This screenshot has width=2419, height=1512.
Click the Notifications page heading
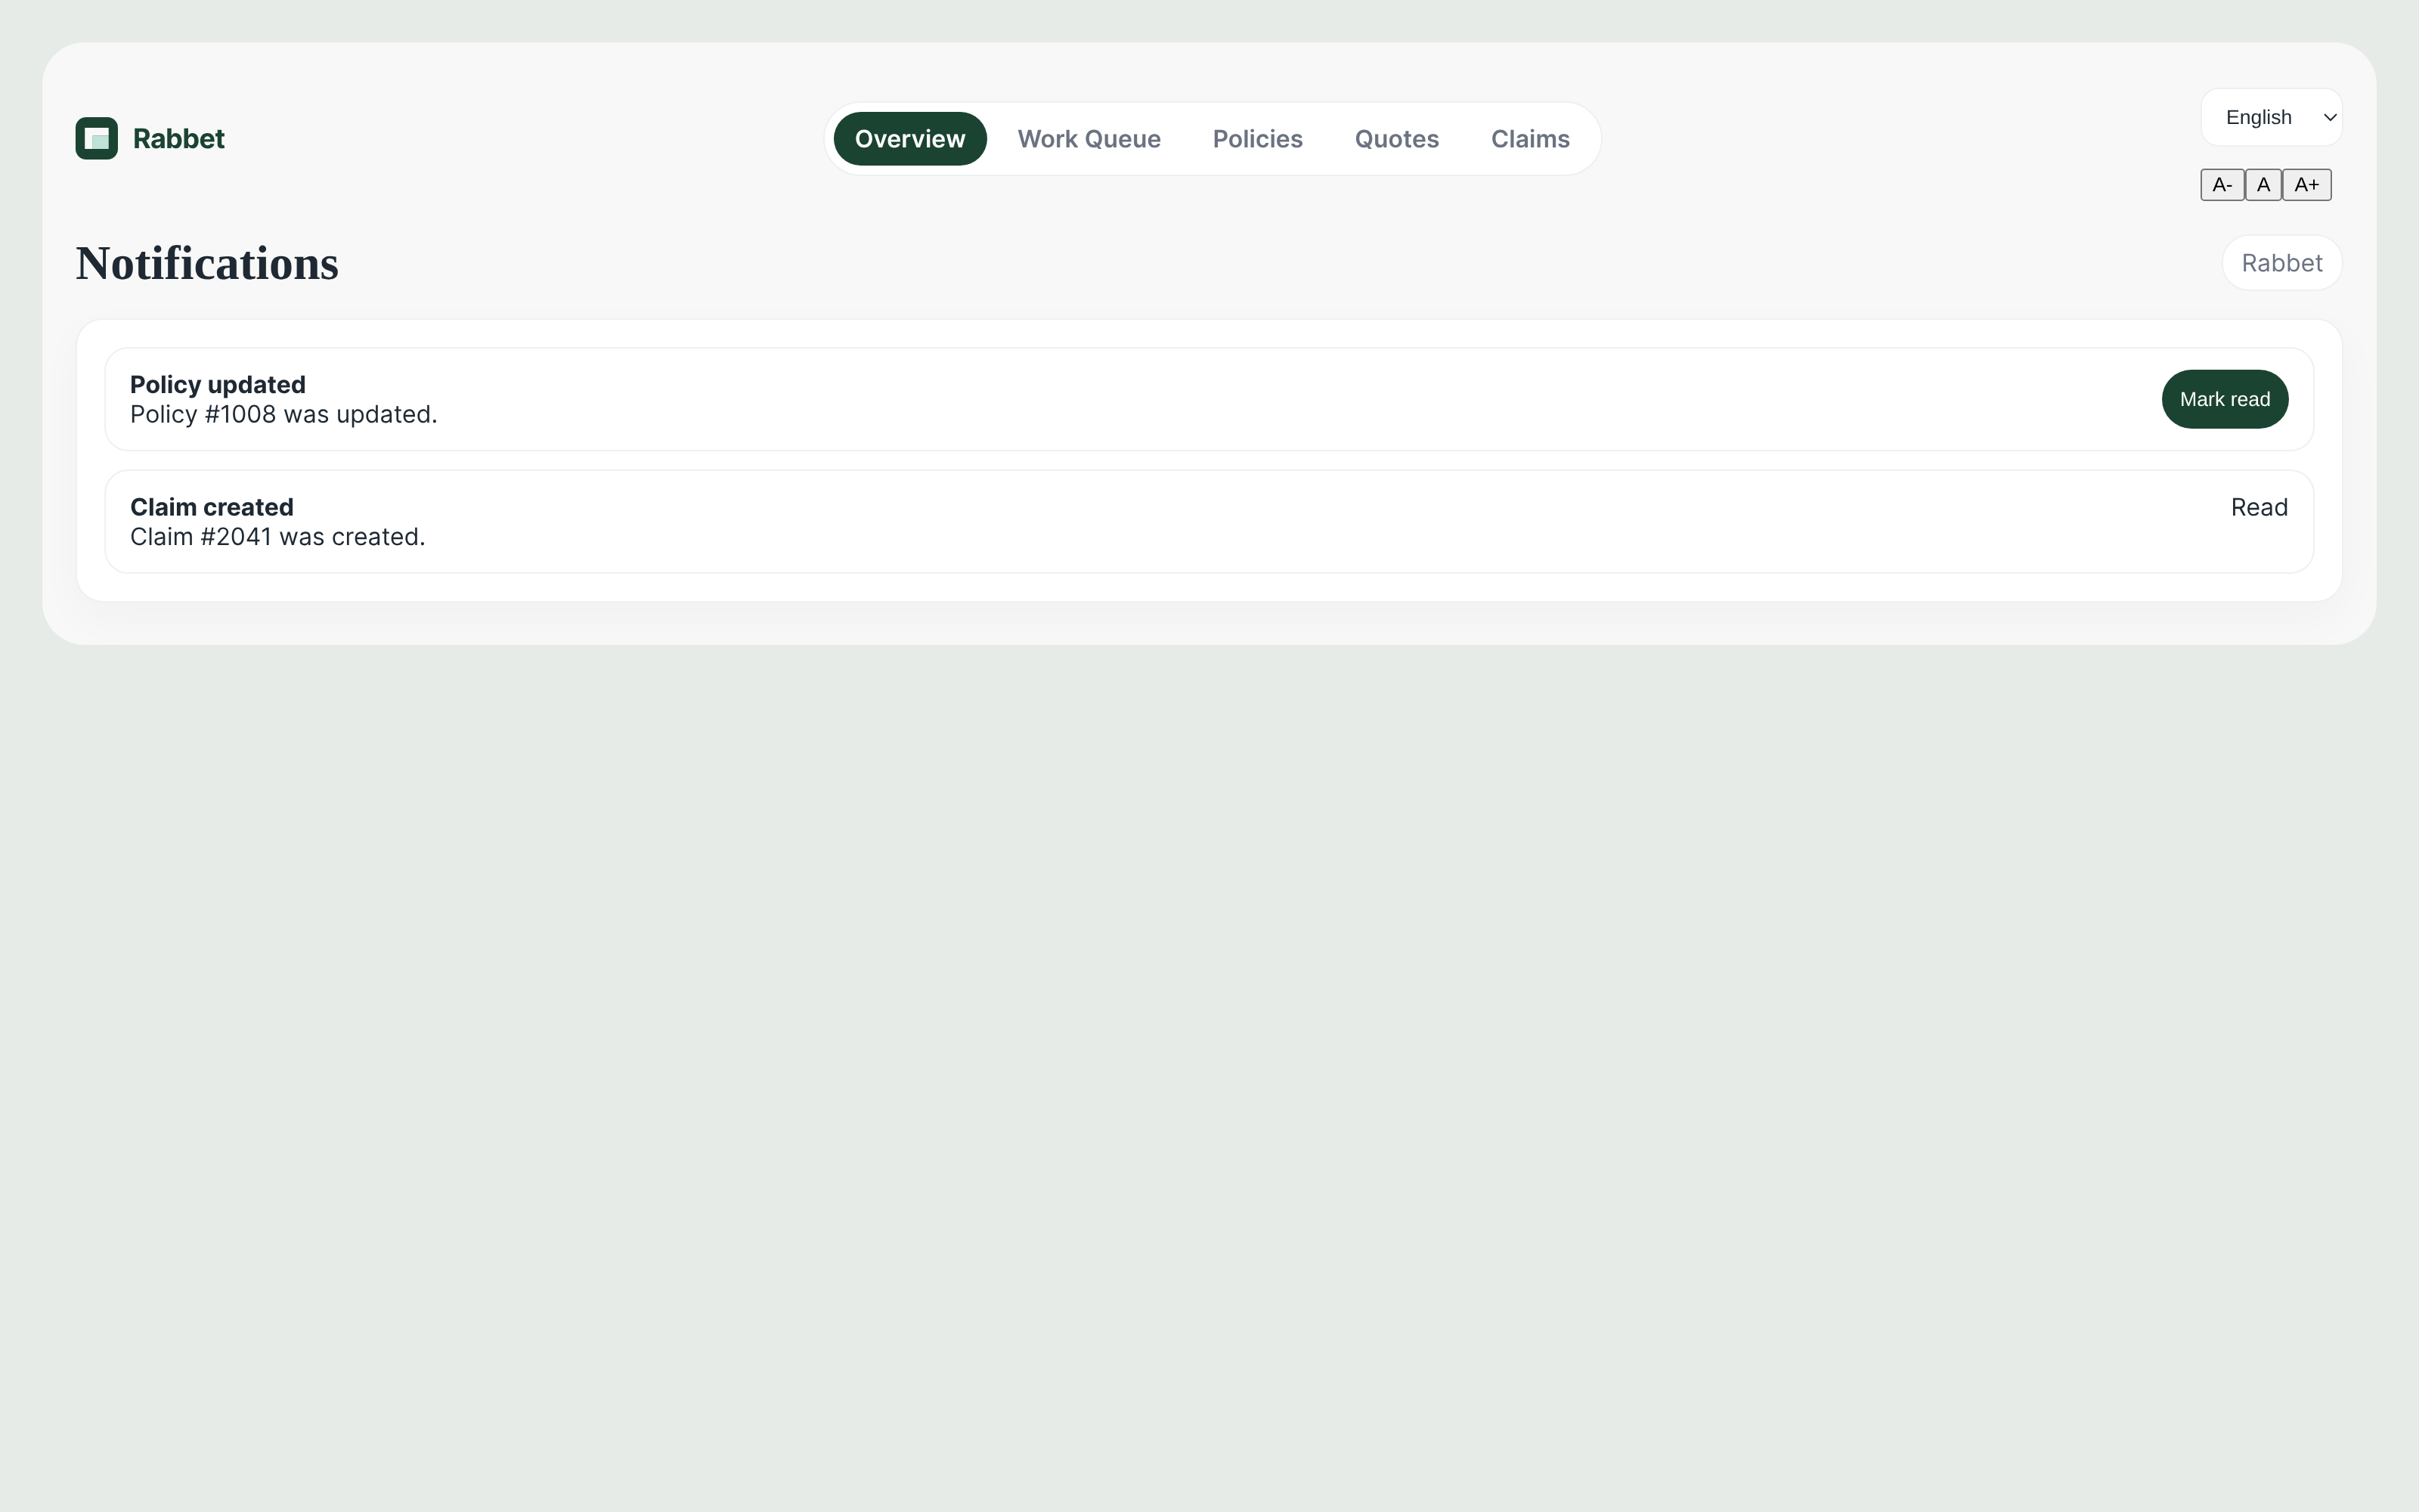tap(207, 263)
